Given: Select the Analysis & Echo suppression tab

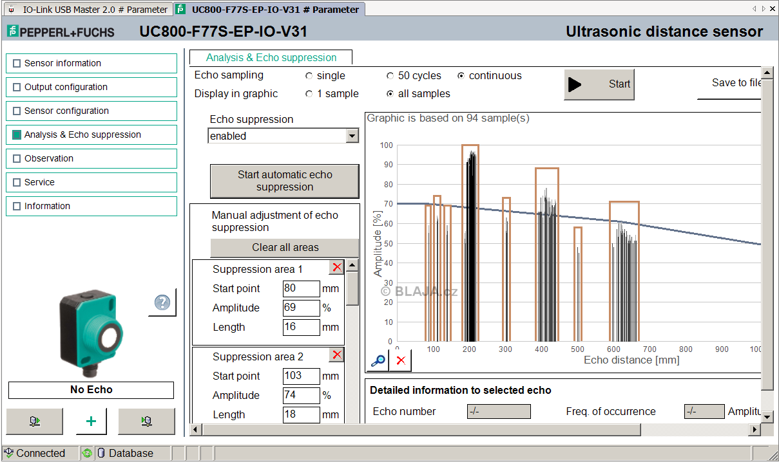Looking at the screenshot, I should [x=271, y=58].
